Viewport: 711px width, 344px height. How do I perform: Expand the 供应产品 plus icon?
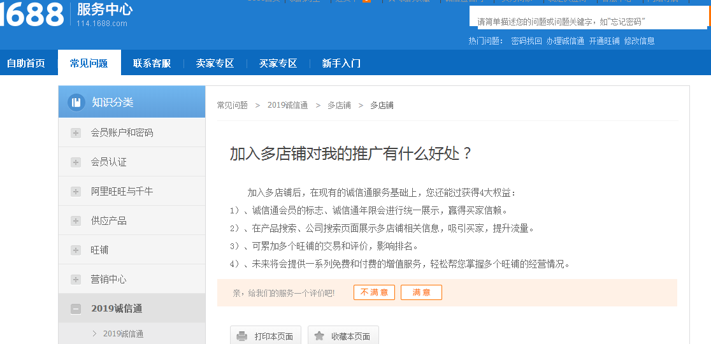[76, 220]
